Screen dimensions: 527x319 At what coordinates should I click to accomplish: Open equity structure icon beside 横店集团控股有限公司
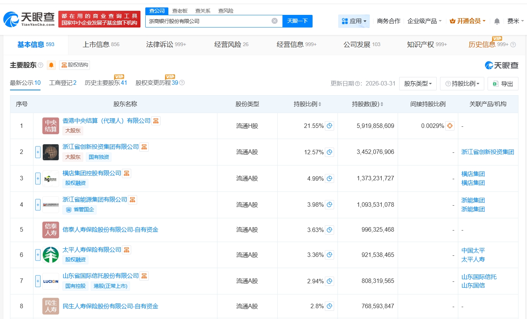[127, 173]
